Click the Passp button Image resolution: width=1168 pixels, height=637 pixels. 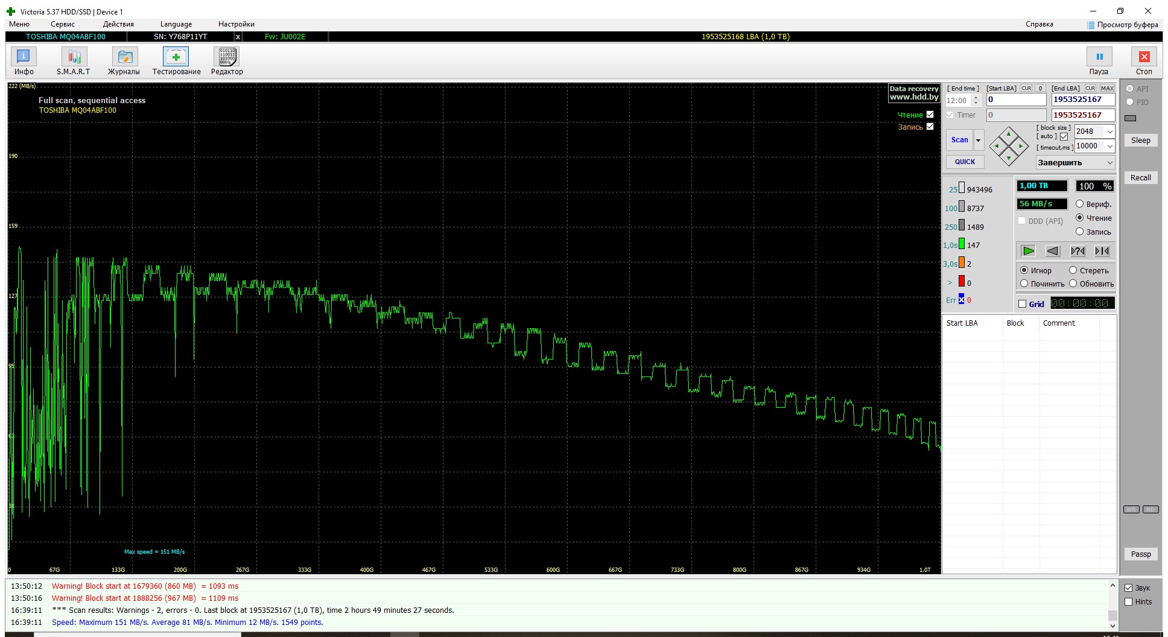pyautogui.click(x=1140, y=554)
